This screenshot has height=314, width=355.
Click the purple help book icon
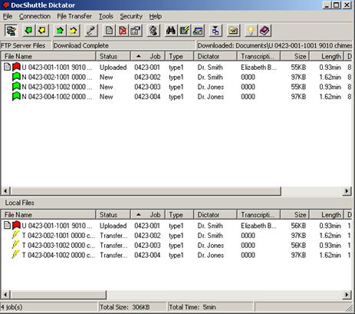coord(265,31)
